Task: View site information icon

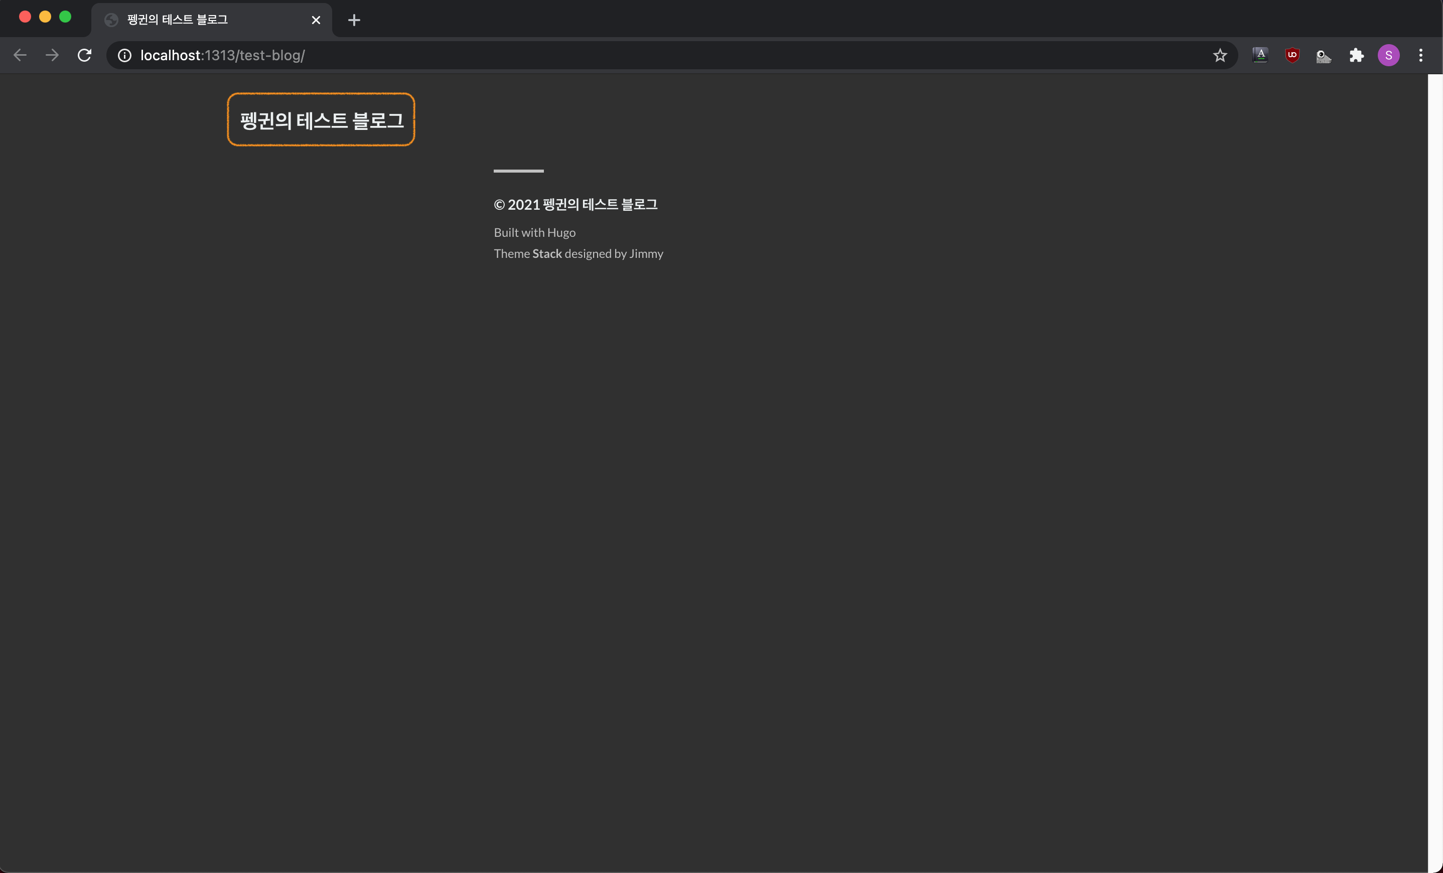Action: point(124,55)
